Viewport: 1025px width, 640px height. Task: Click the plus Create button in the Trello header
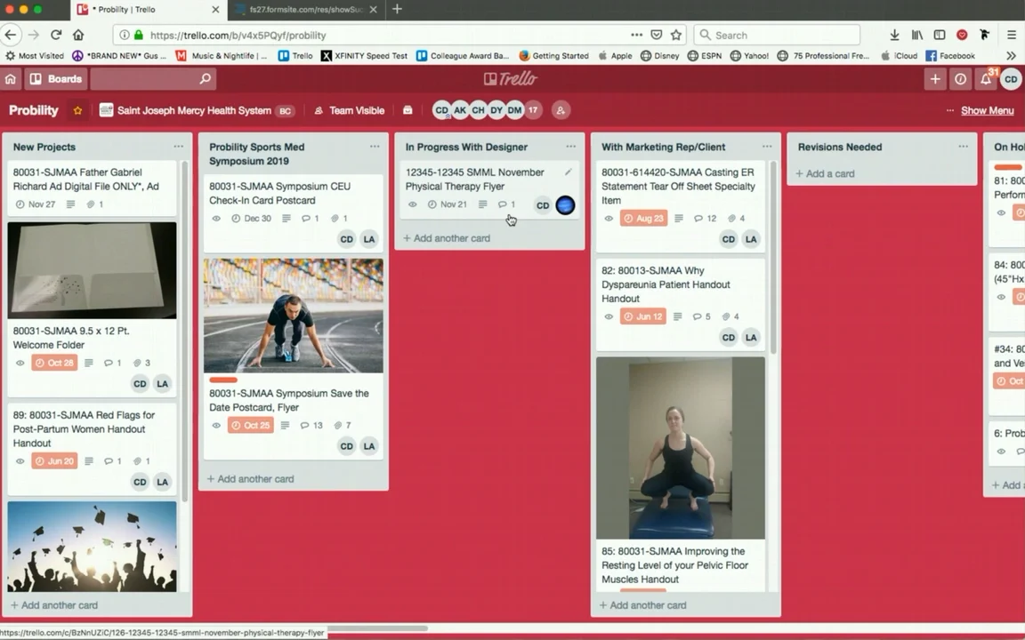[x=935, y=79]
